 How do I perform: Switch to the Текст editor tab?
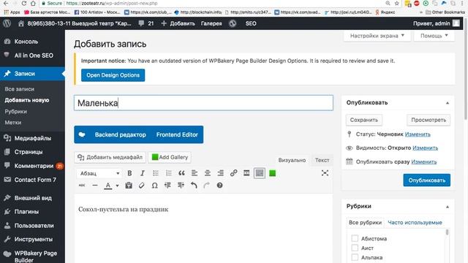322,160
